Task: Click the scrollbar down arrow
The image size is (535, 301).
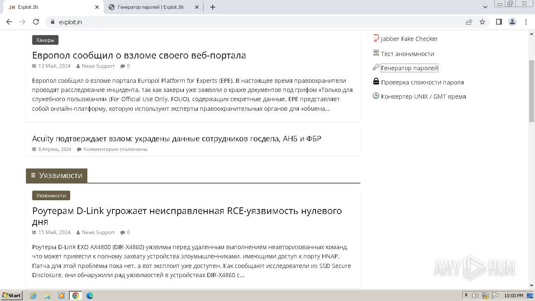Action: click(x=532, y=286)
